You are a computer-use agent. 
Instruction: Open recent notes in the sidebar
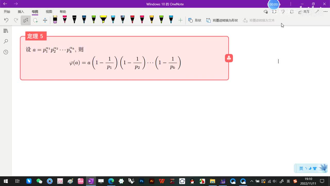click(6, 52)
